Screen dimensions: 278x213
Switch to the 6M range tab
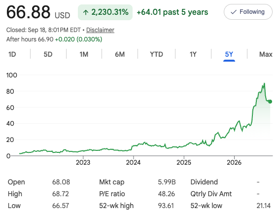click(x=120, y=54)
